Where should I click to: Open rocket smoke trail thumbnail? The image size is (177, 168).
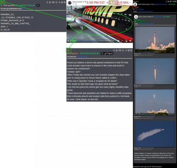(155, 134)
